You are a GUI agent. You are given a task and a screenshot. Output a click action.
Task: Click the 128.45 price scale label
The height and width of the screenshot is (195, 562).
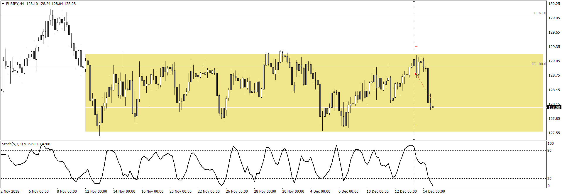tap(554, 90)
